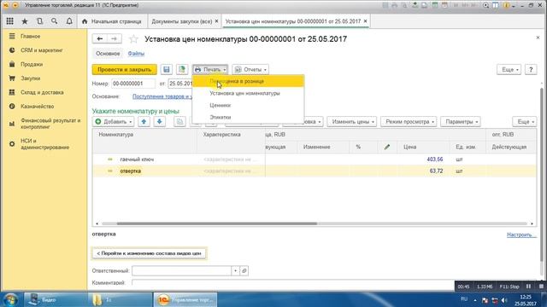The width and height of the screenshot is (547, 307).
Task: Expand the Печать dropdown button
Action: (x=210, y=70)
